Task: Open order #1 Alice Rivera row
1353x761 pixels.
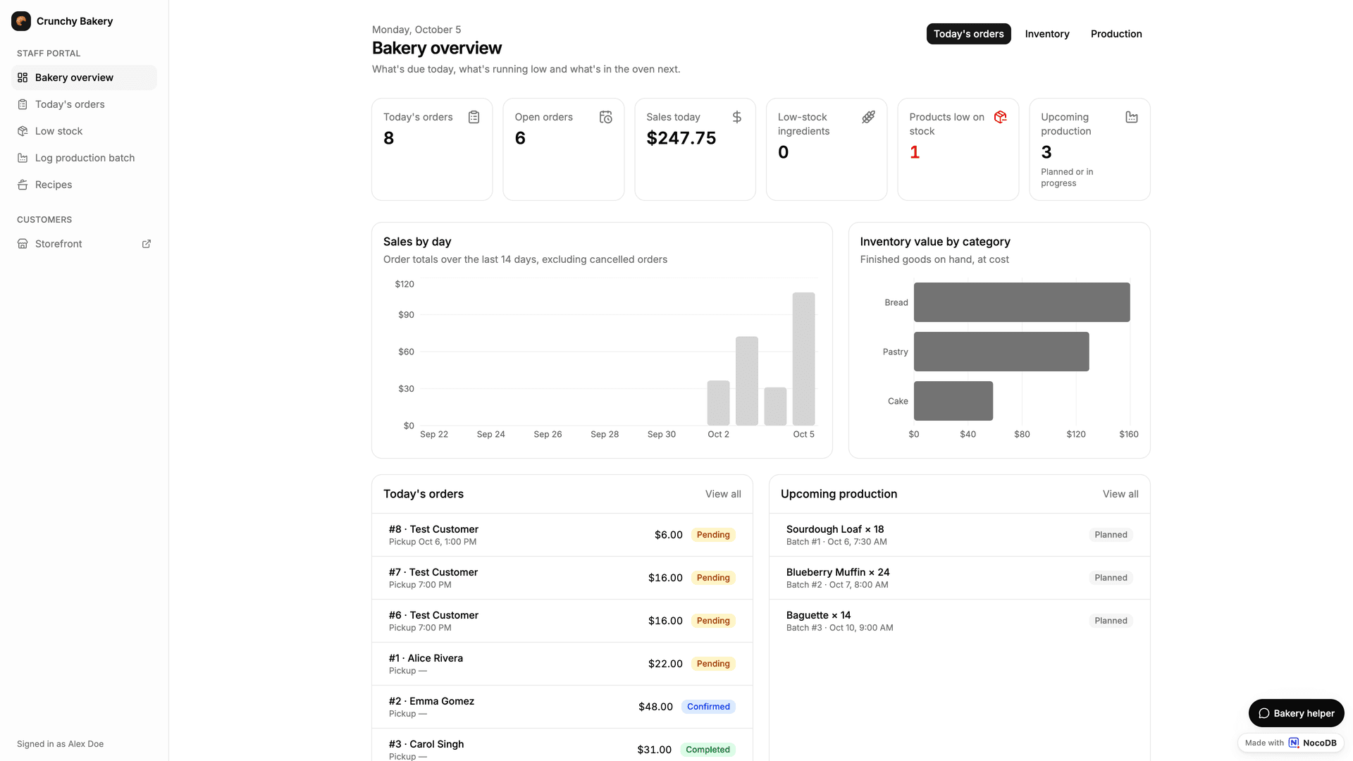Action: click(562, 664)
